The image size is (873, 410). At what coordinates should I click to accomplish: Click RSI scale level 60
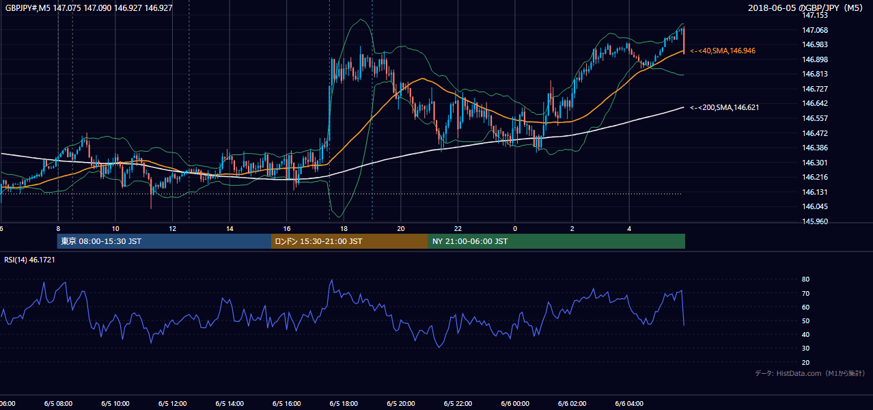(x=805, y=307)
